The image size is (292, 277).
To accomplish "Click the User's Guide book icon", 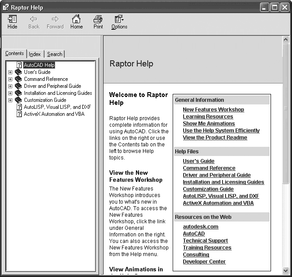I will pos(18,72).
